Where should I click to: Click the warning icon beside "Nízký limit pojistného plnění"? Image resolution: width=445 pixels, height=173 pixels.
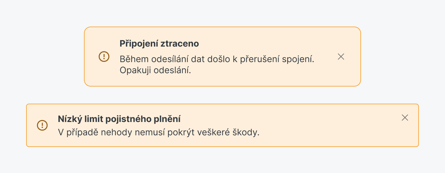(42, 125)
